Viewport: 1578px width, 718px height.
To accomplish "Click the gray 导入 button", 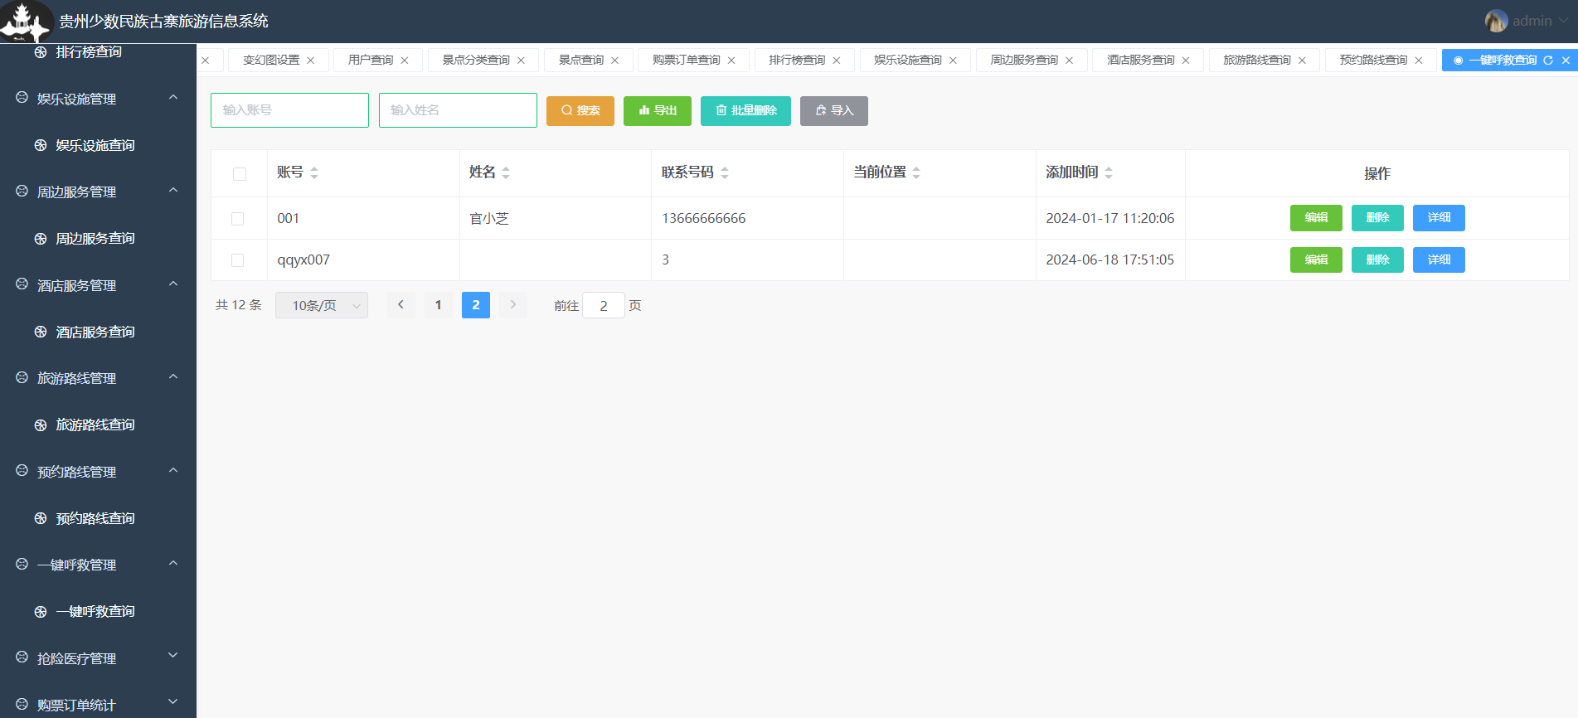I will [x=834, y=111].
